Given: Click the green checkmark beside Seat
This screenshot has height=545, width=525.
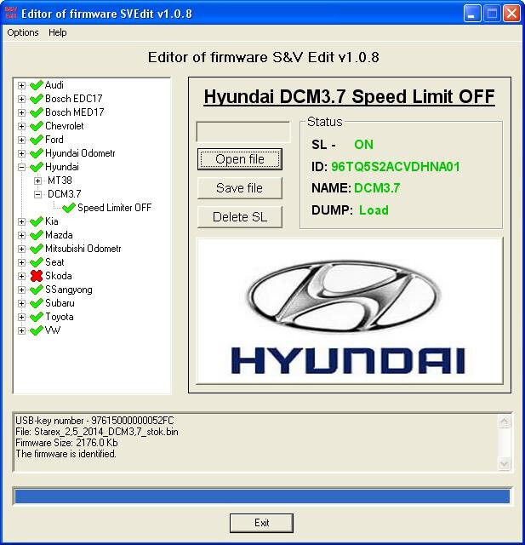Looking at the screenshot, I should click(37, 262).
